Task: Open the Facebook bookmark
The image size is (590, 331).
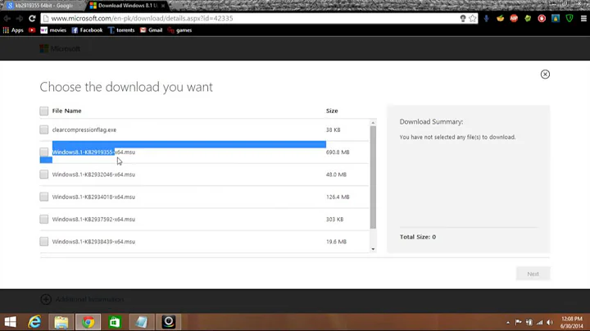Action: tap(87, 30)
